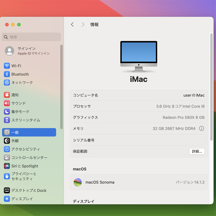This screenshot has width=216, height=216.
Task: Click the macOS Sonoma version row
Action: coord(138,182)
